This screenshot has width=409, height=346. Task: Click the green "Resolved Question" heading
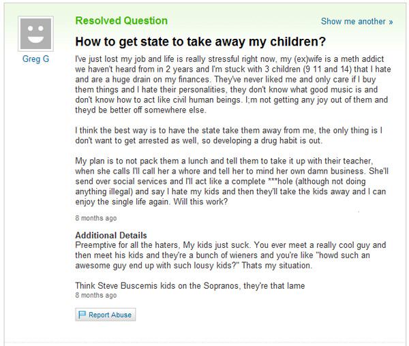(x=121, y=20)
